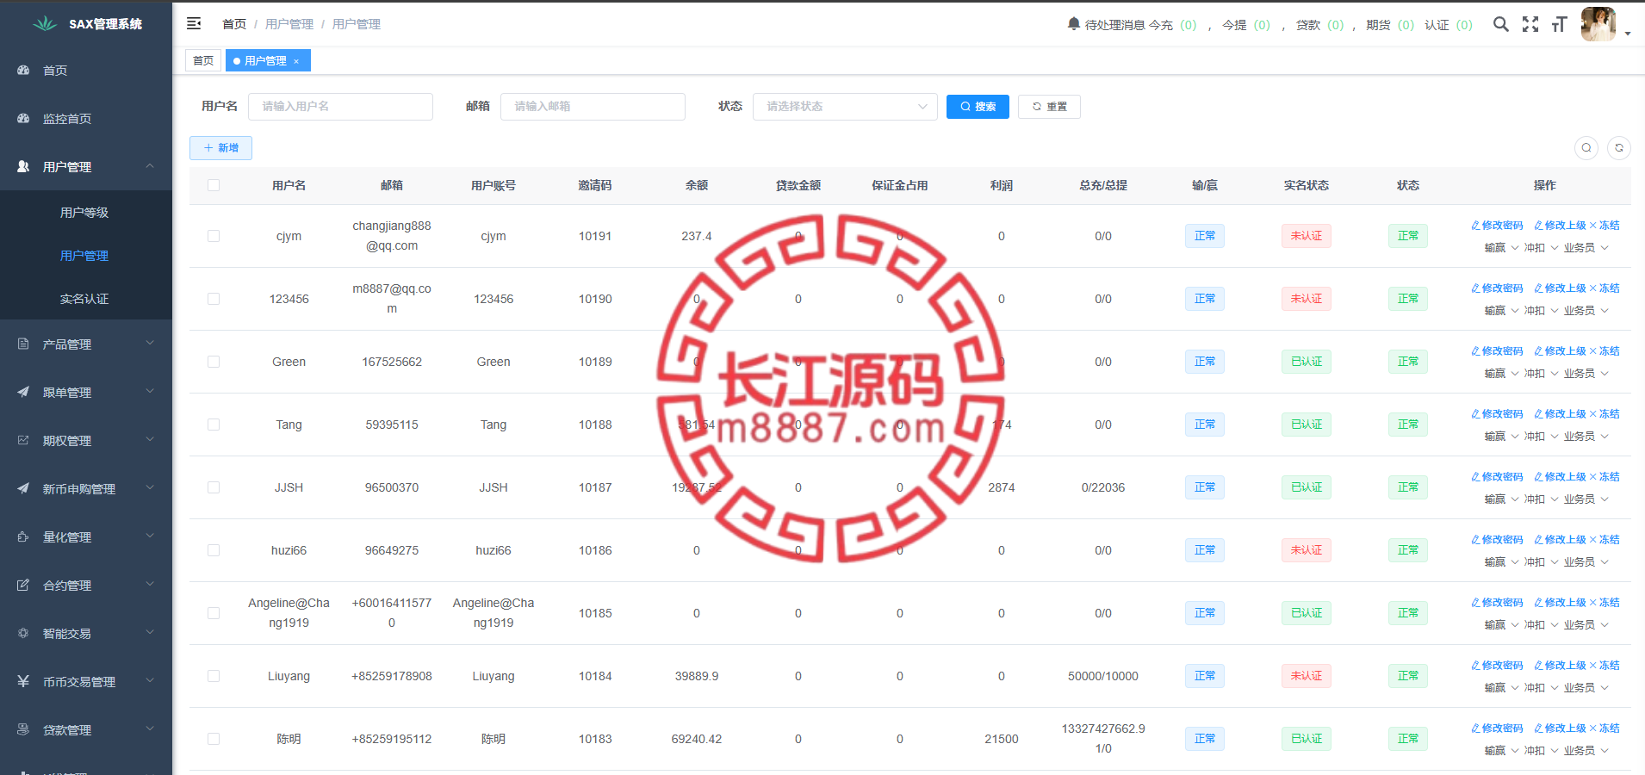Click the 首页 dashboard icon in sidebar
This screenshot has width=1645, height=775.
click(23, 70)
